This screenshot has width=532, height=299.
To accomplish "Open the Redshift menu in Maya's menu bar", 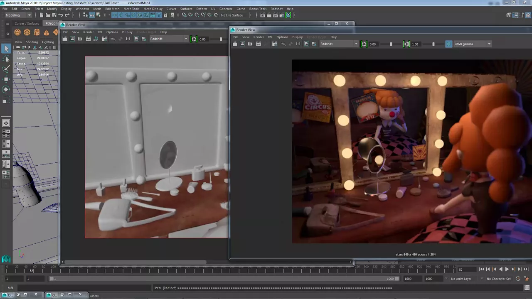I will pos(276,9).
